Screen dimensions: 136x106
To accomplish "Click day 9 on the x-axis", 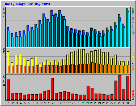I will [41, 103].
